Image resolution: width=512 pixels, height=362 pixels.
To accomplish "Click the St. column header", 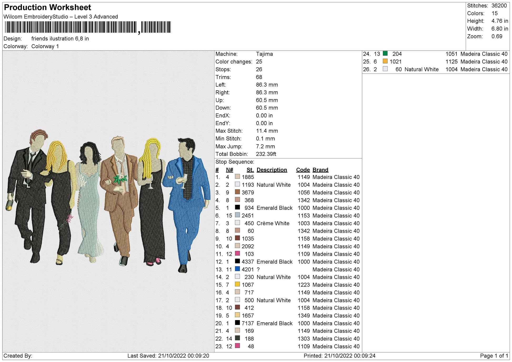I will 250,170.
